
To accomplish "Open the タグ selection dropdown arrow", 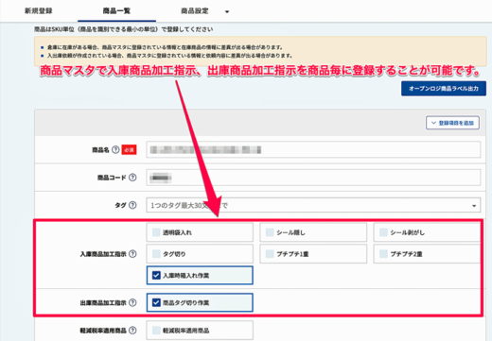I will click(x=474, y=206).
